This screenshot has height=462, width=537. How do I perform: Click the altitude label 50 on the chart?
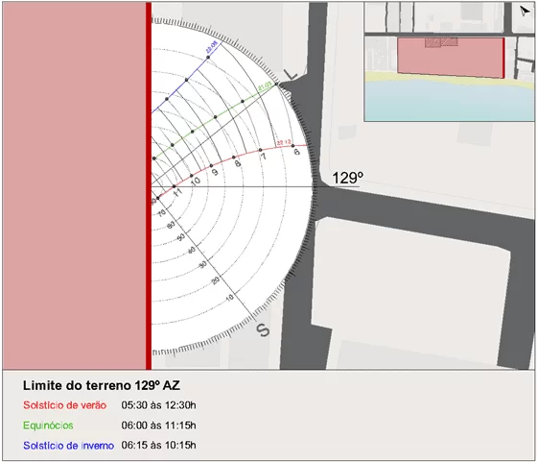(181, 236)
